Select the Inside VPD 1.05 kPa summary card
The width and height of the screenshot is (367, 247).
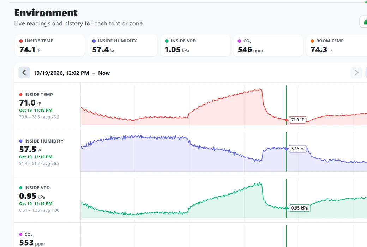(195, 46)
